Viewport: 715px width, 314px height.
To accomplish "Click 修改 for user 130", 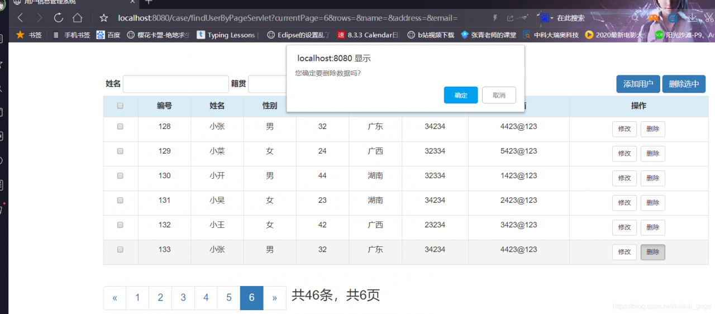I will 625,178.
